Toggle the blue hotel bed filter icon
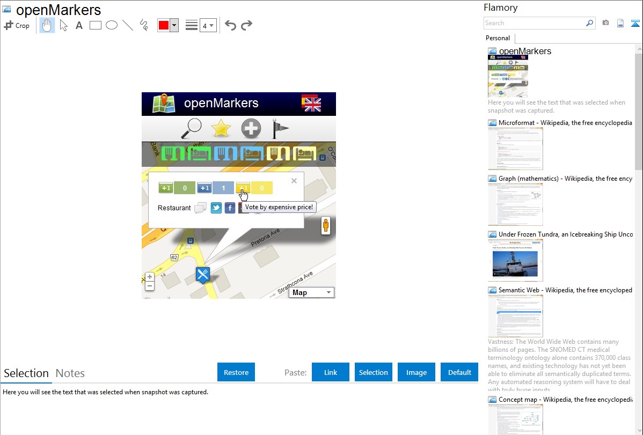Image resolution: width=643 pixels, height=435 pixels. (x=252, y=153)
